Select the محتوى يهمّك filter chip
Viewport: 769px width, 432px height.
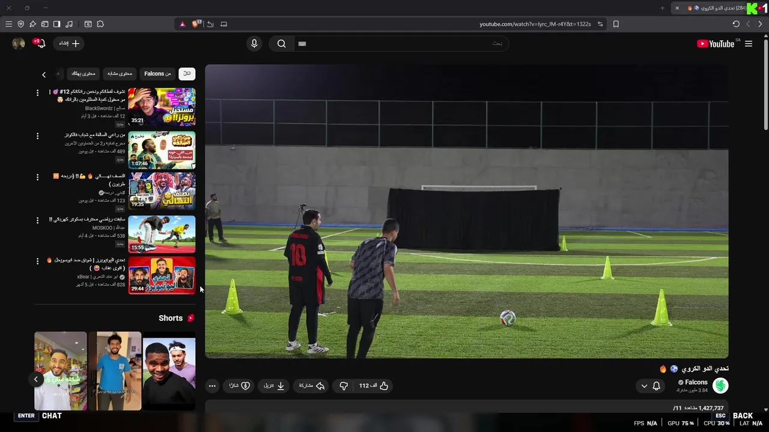(83, 73)
